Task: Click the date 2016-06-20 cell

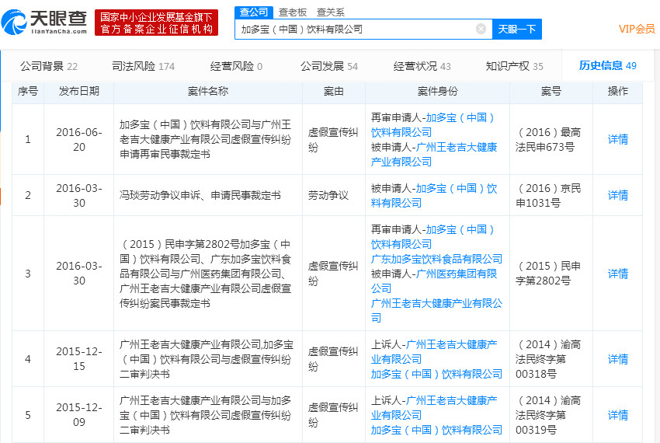Action: coord(79,140)
